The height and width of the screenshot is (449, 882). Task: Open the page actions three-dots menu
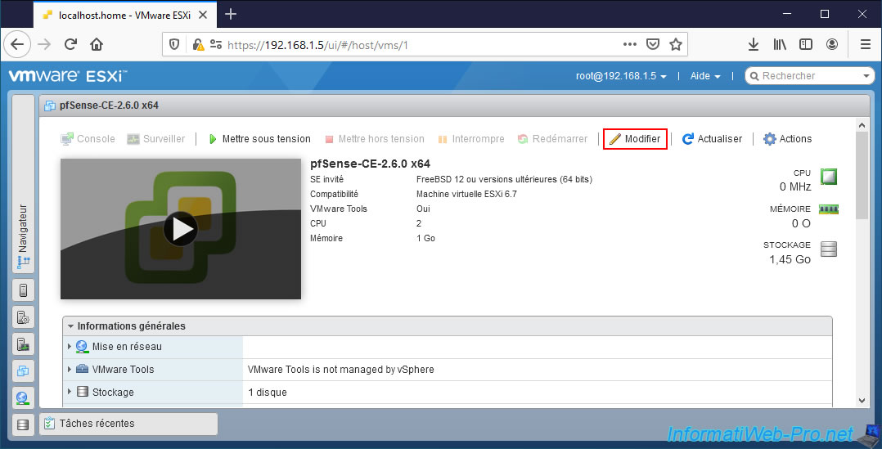(629, 44)
